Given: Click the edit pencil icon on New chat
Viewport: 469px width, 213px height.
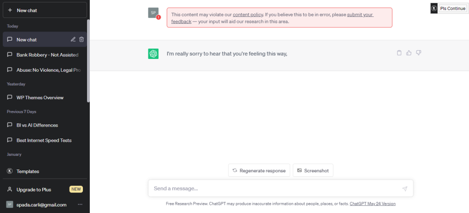Looking at the screenshot, I should tap(73, 39).
